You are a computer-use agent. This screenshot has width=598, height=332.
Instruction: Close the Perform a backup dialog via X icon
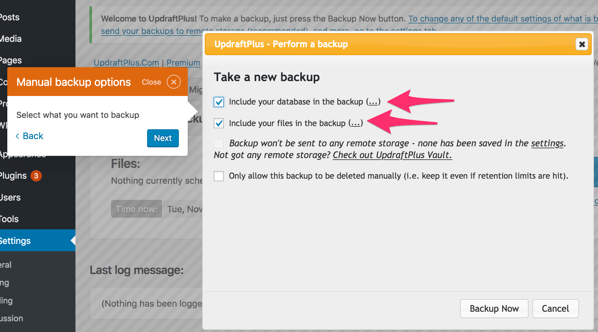coord(582,44)
